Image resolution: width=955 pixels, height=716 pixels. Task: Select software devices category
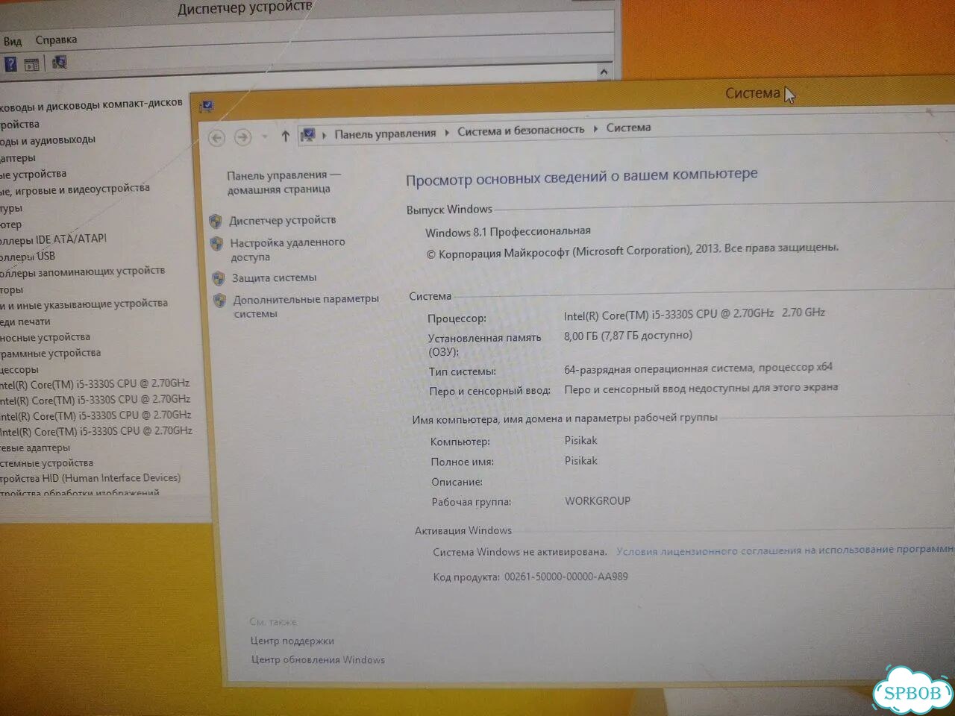pyautogui.click(x=50, y=353)
